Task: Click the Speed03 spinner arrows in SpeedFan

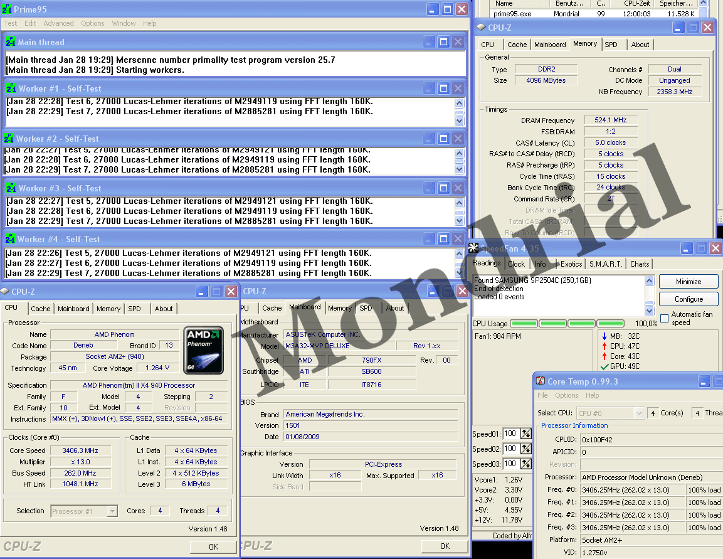Action: click(526, 464)
